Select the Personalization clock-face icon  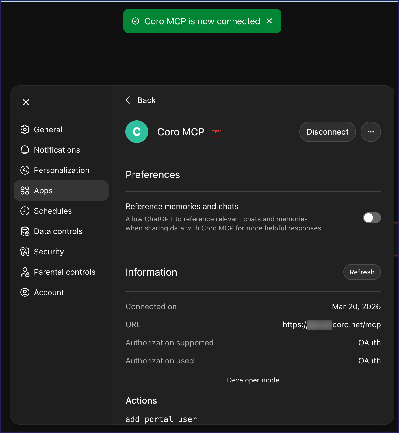25,170
